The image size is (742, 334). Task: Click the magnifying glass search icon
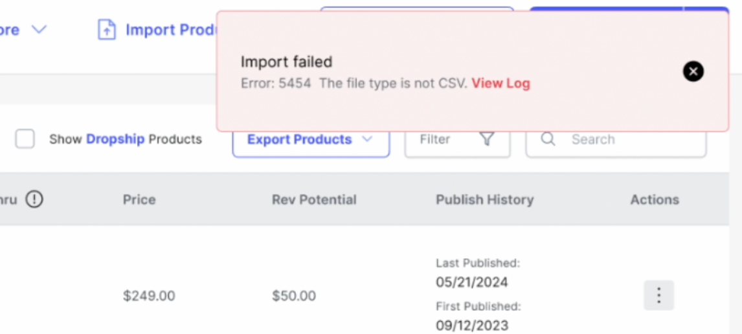click(548, 139)
